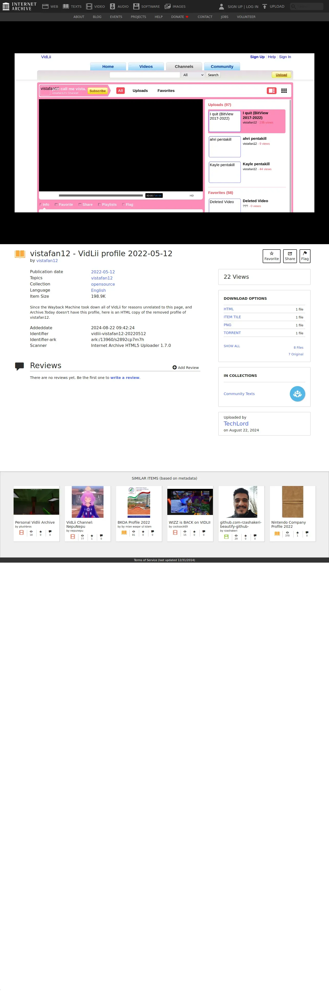Image resolution: width=329 pixels, height=992 pixels.
Task: Open the Audio section icon
Action: pos(112,7)
